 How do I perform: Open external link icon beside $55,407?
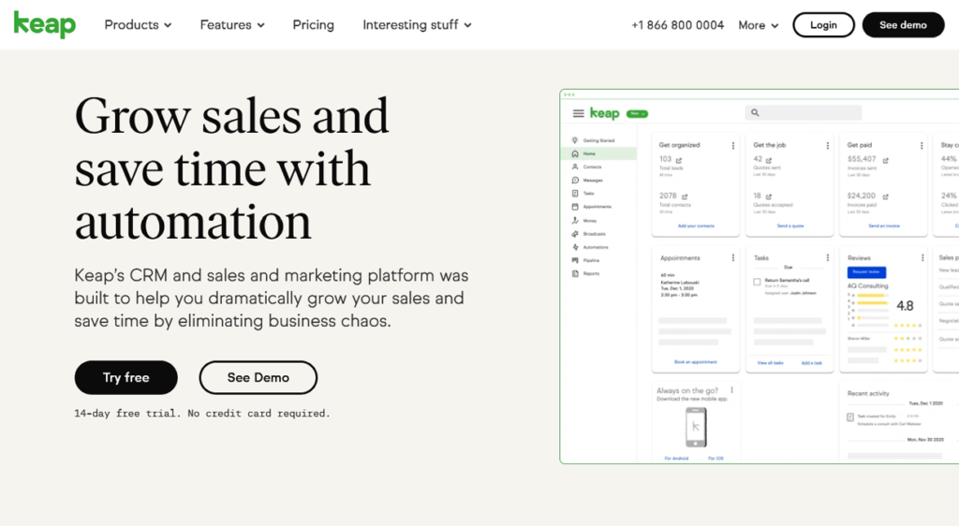click(886, 160)
